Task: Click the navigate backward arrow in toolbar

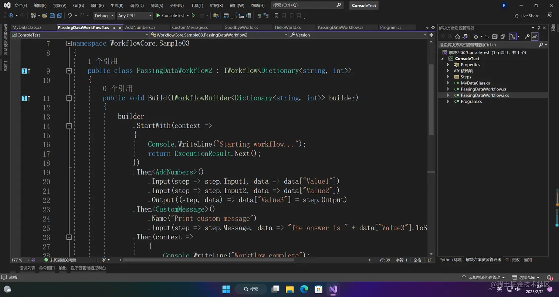Action: (x=10, y=16)
